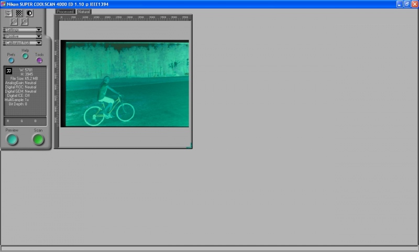Minimize the Nikon Scan window
The width and height of the screenshot is (419, 252).
click(400, 4)
